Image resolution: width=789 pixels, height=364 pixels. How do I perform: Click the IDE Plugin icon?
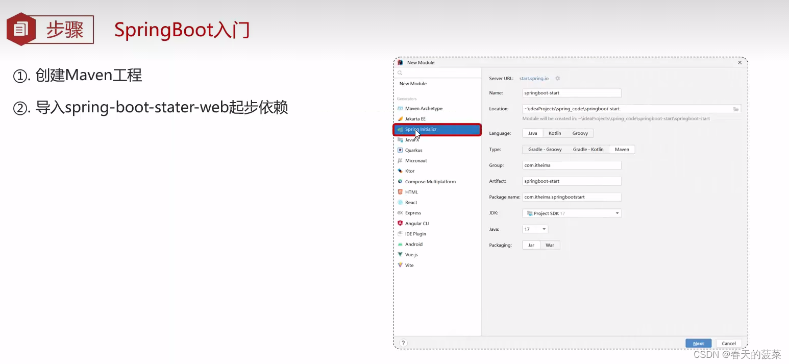point(400,234)
